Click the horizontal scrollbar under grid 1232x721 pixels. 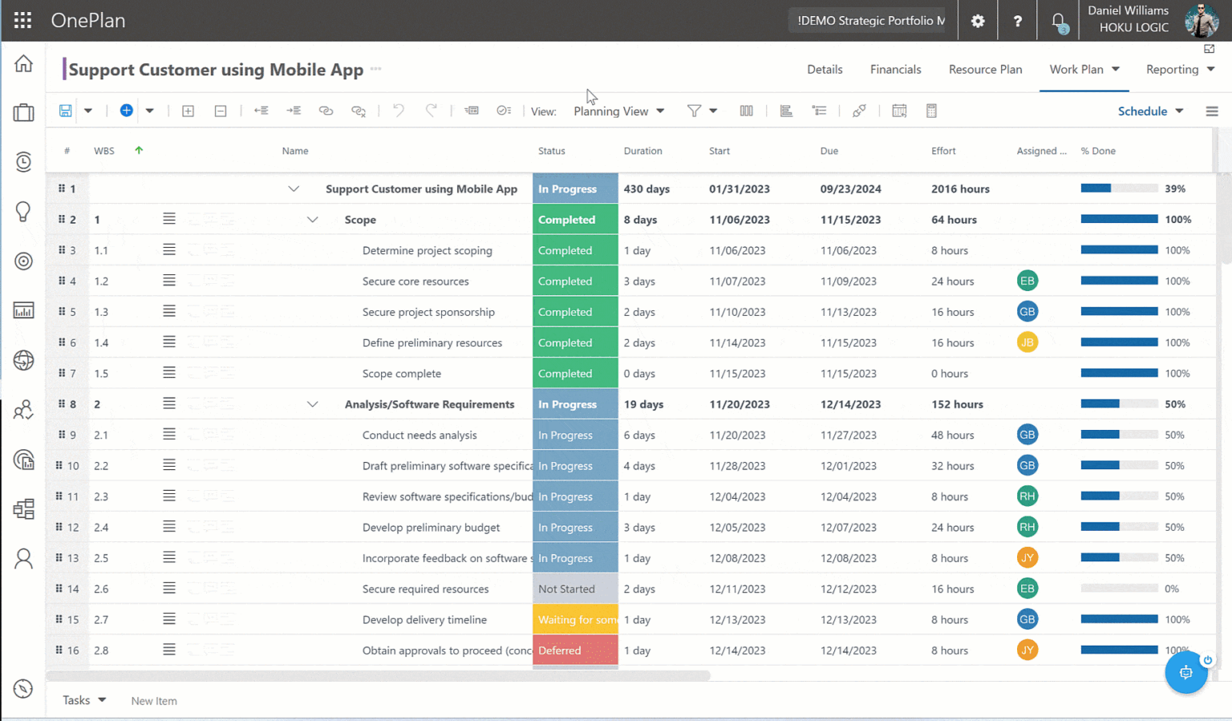(379, 675)
